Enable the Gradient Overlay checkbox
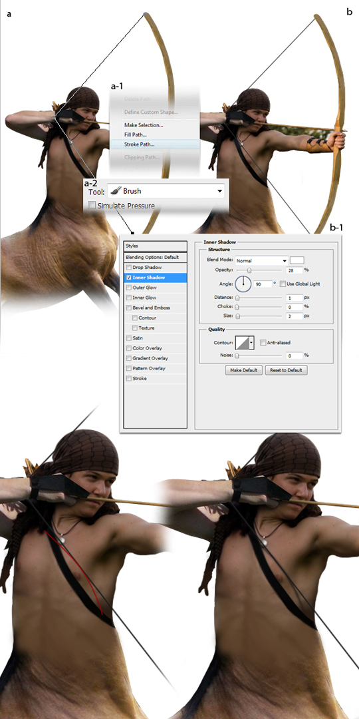Image resolution: width=359 pixels, height=719 pixels. [129, 358]
